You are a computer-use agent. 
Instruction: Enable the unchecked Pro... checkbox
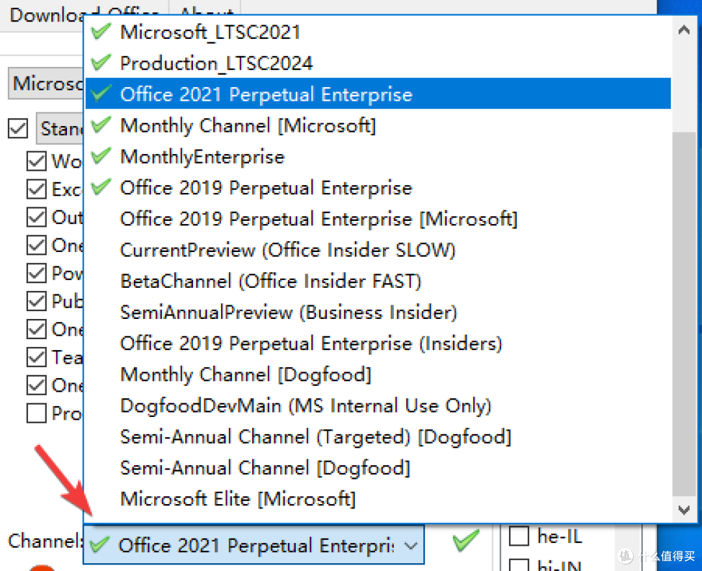[36, 413]
